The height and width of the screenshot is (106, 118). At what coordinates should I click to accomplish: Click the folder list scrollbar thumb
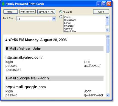(107, 23)
